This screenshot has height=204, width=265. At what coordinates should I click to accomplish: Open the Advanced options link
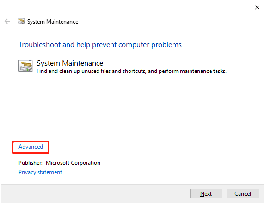31,147
